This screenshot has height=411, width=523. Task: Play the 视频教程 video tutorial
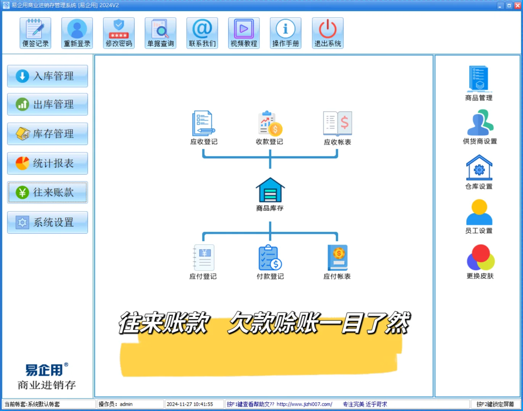point(244,33)
